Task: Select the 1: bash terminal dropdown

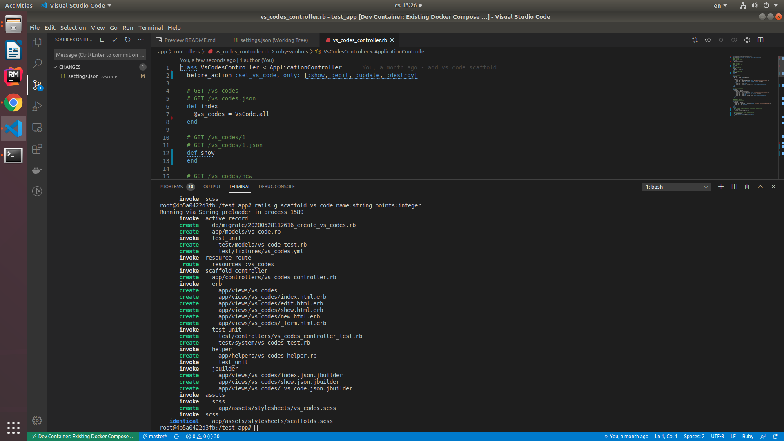Action: tap(676, 187)
